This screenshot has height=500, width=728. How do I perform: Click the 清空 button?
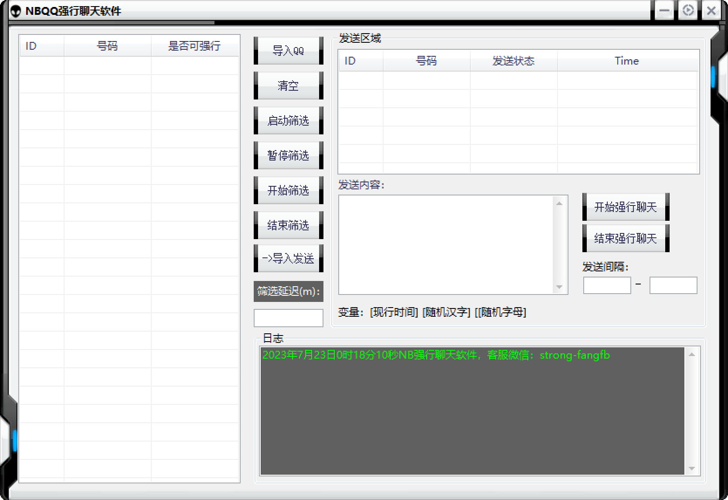[289, 86]
